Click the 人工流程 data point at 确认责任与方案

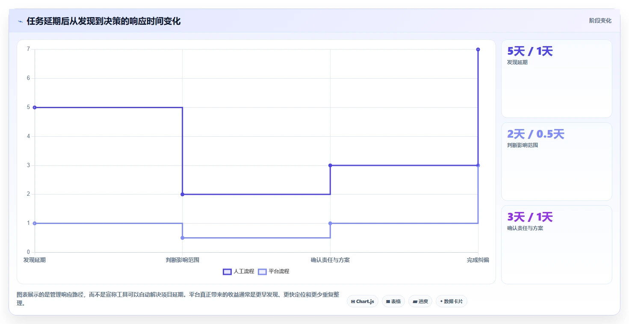pyautogui.click(x=330, y=165)
